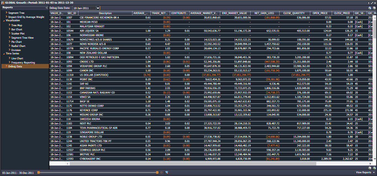Open the Frequency Reporting item

pyautogui.click(x=23, y=63)
